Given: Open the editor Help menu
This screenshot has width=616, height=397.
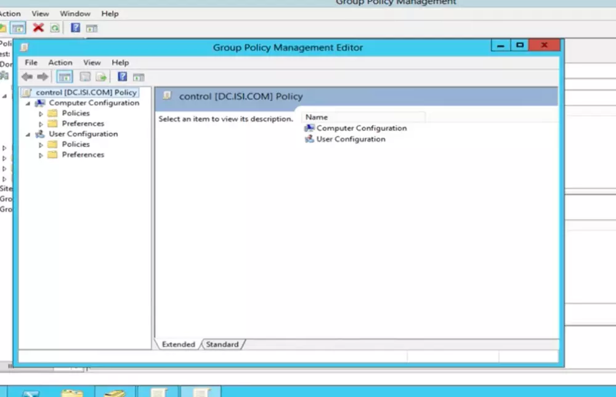Looking at the screenshot, I should tap(120, 62).
